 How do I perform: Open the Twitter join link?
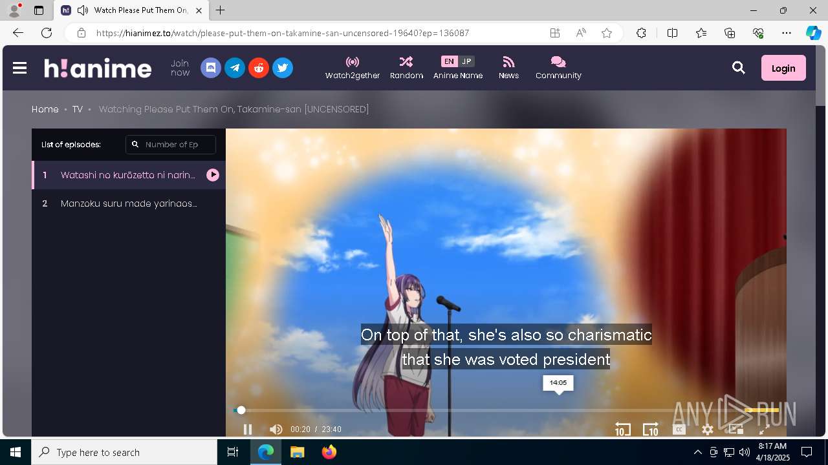(x=283, y=68)
